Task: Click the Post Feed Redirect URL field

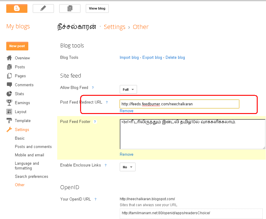Action: 179,104
